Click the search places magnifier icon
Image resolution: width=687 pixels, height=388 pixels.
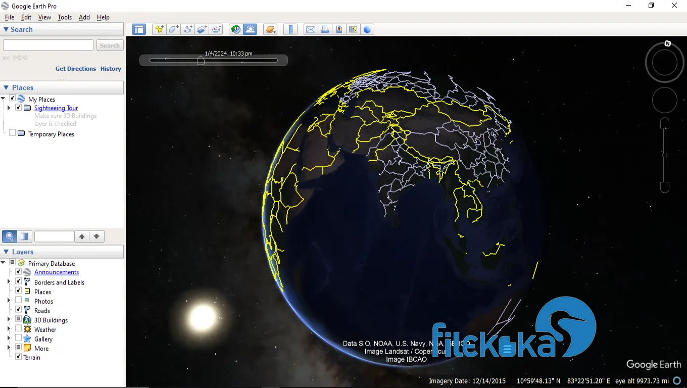click(x=9, y=236)
